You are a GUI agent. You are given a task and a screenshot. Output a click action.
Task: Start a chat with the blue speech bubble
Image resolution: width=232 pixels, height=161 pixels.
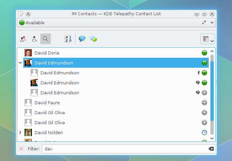[82, 39]
